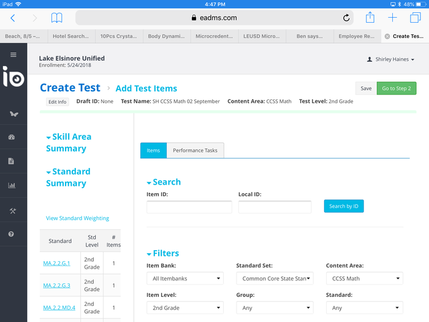Open the document icon in sidebar
Screen dimensions: 429x322
tap(12, 161)
